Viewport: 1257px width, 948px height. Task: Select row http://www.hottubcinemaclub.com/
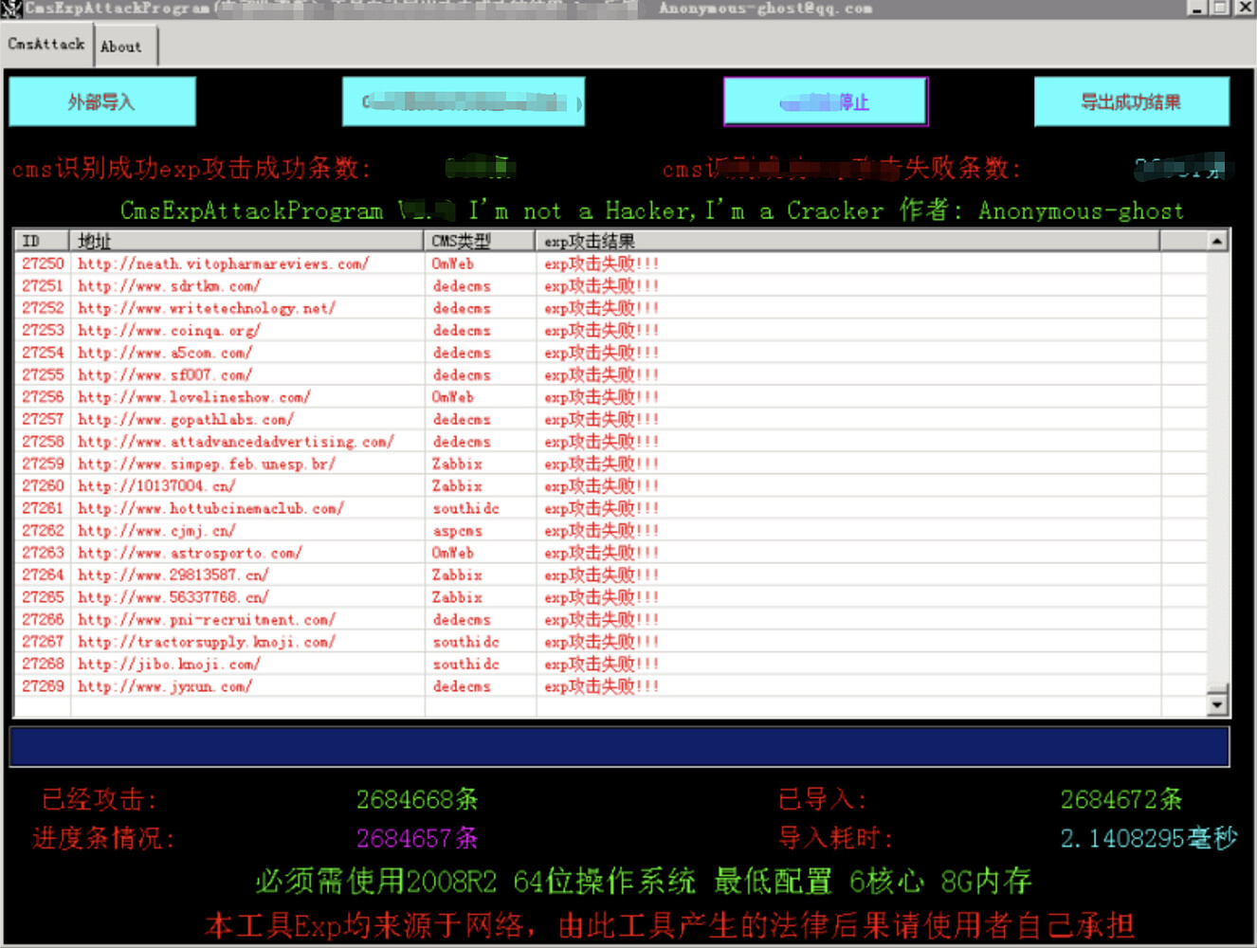tap(610, 508)
